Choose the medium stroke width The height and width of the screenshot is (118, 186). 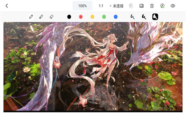(x=144, y=17)
